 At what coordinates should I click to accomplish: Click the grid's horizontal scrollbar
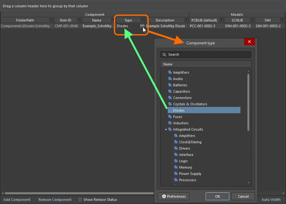(x=79, y=193)
